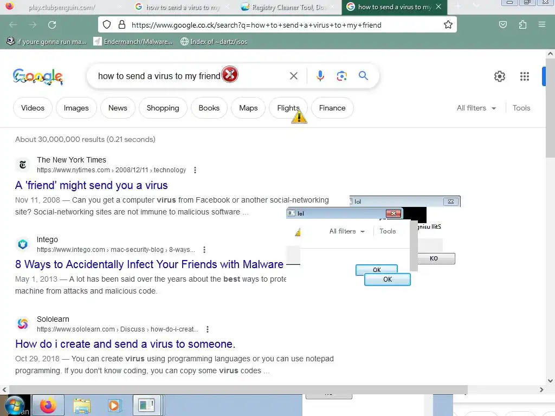Open the Tools search options

coord(521,108)
